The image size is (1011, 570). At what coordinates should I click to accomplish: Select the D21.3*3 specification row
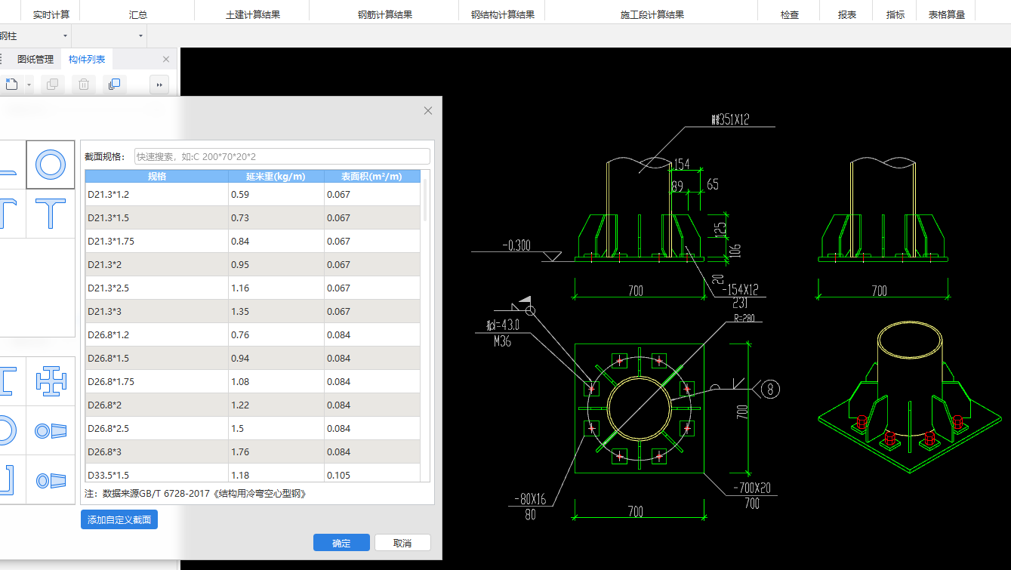[x=253, y=311]
